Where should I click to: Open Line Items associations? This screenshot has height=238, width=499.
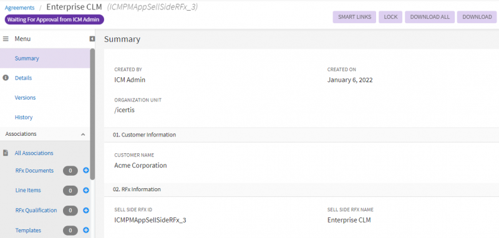click(28, 190)
